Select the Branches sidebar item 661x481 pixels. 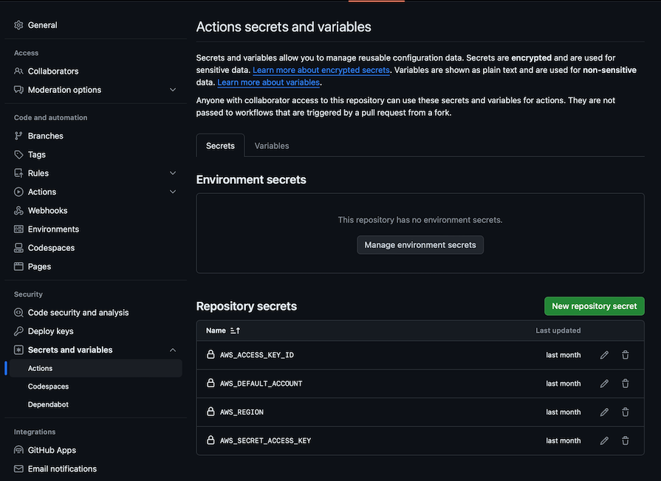46,135
